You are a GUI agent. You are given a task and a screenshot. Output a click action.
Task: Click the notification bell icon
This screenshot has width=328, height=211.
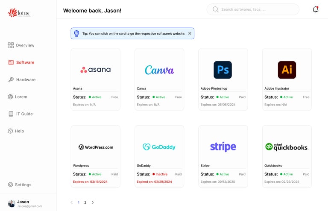(x=316, y=9)
